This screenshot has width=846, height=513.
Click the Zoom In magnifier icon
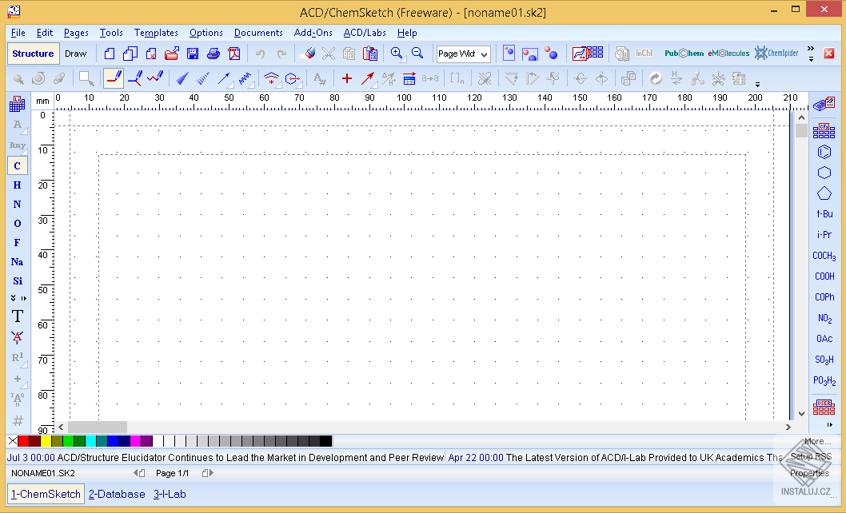pyautogui.click(x=397, y=54)
